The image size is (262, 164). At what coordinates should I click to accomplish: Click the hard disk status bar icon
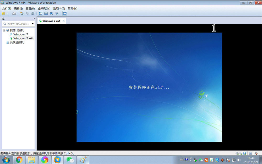(x=237, y=153)
